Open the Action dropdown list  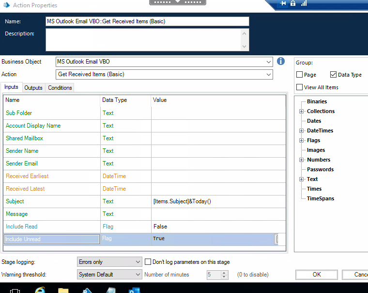click(268, 75)
